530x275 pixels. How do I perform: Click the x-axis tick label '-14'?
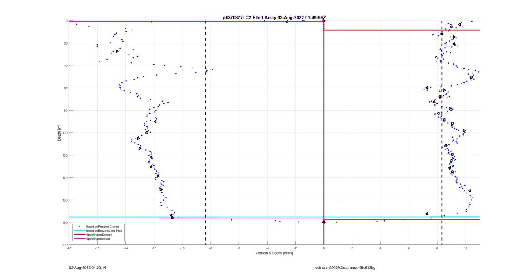125,248
